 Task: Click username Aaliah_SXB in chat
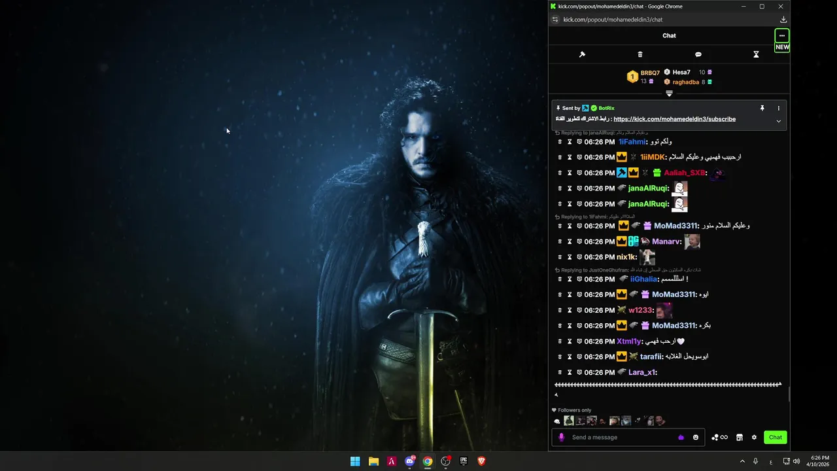[684, 173]
